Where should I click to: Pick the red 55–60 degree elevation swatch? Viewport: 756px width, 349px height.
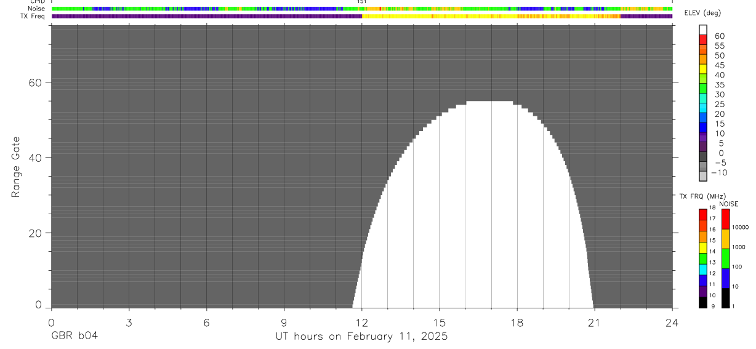coord(703,39)
